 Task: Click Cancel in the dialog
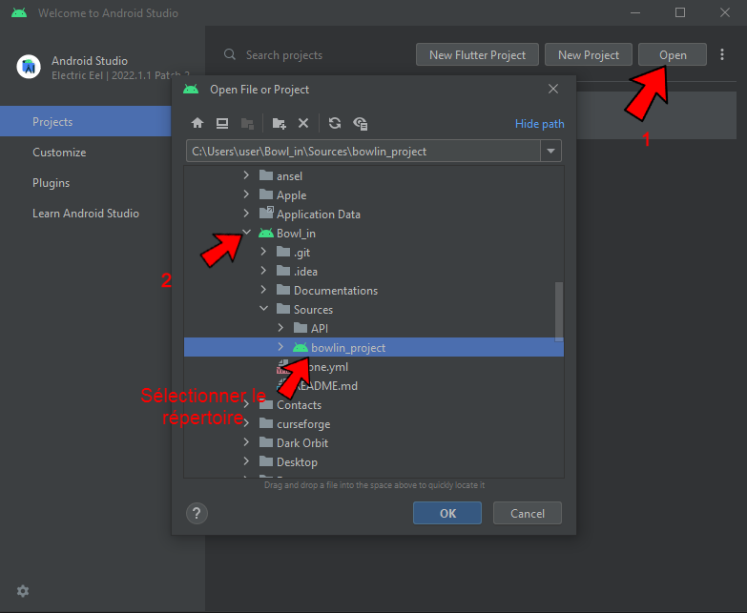528,513
